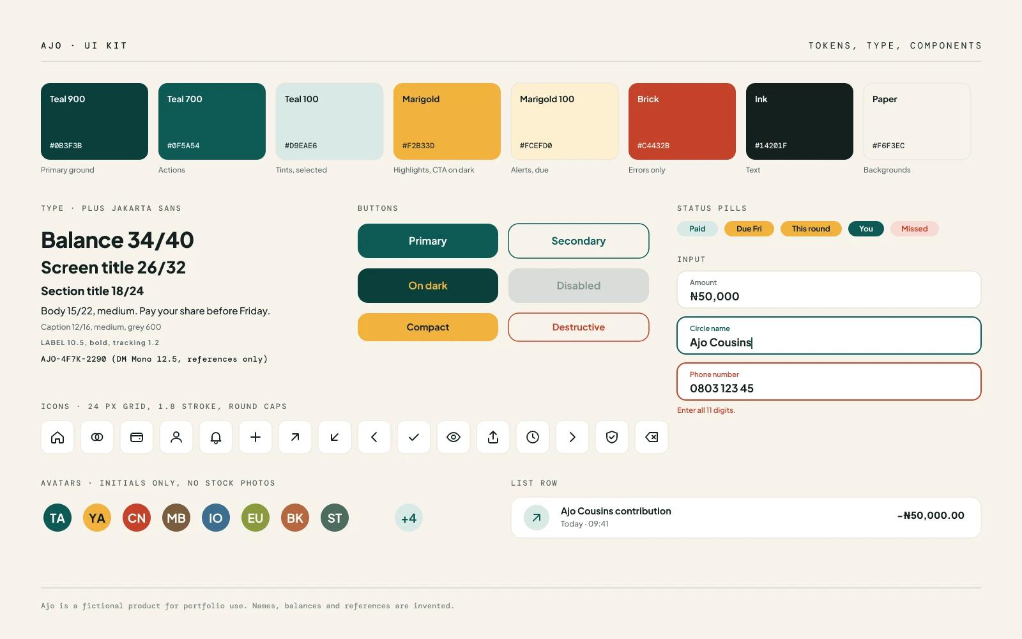Click the clock icon tile
This screenshot has width=1022, height=639.
tap(533, 437)
